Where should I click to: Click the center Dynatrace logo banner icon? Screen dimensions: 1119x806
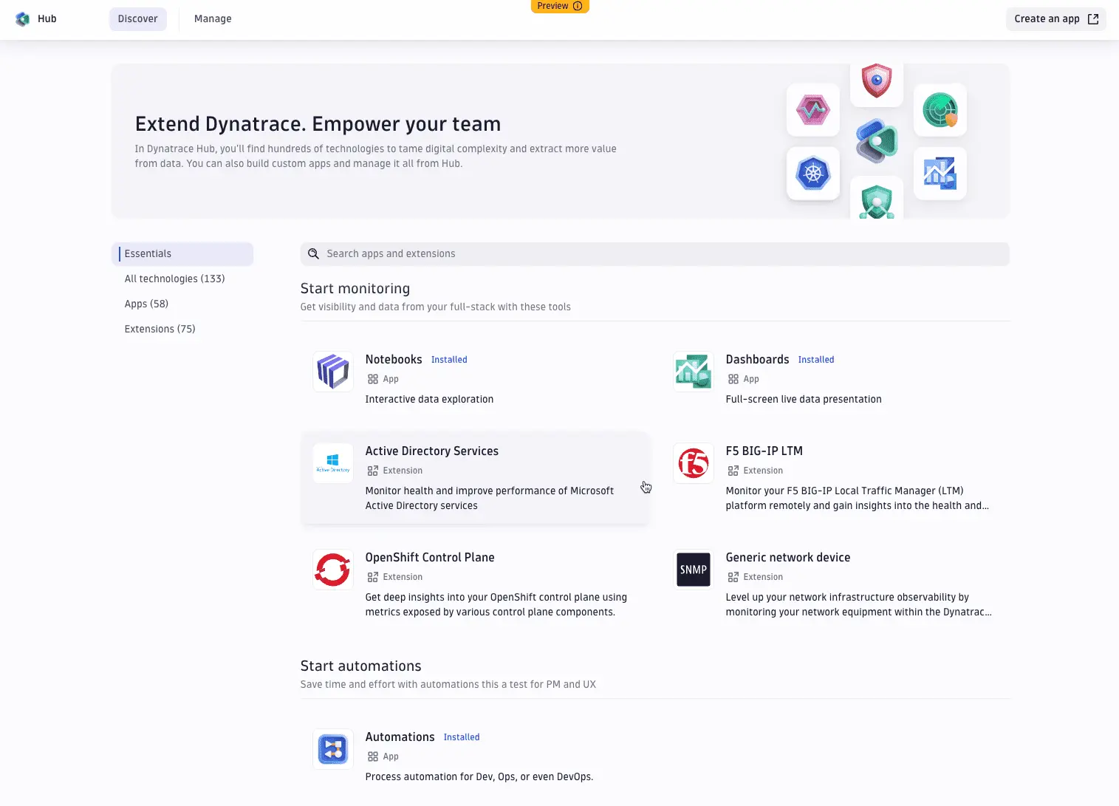(877, 140)
